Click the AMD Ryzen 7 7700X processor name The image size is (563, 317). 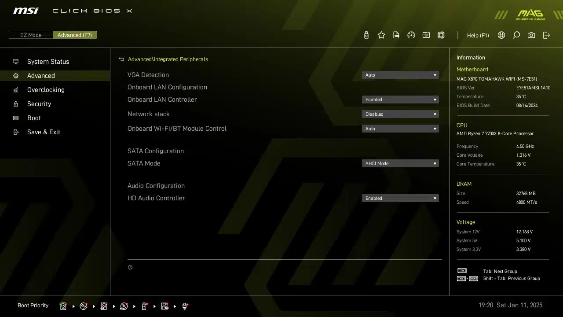pos(495,133)
